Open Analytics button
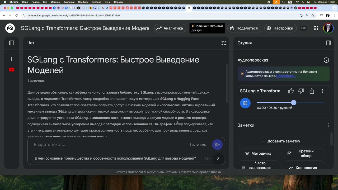Screen dimensions: 338x190 click(x=170, y=28)
